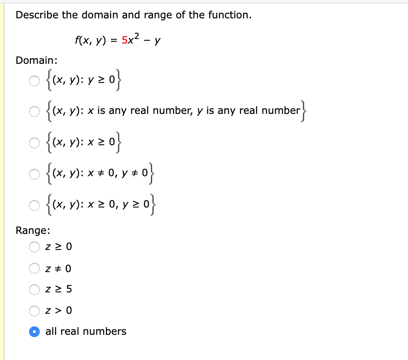Select domain option x ≥ 0, y ≥ 0
408x360 pixels.
click(x=34, y=206)
